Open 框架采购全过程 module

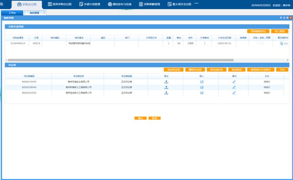pyautogui.click(x=60, y=4)
